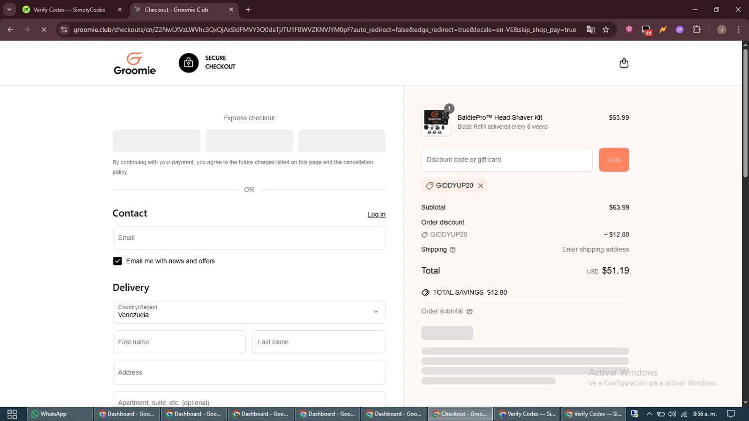Click the $51.19 total amount
This screenshot has height=421, width=749.
pyautogui.click(x=615, y=271)
